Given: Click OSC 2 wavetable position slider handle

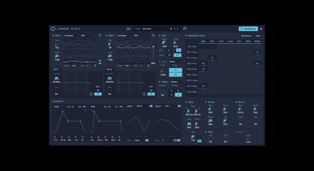Looking at the screenshot, I should 153,47.
